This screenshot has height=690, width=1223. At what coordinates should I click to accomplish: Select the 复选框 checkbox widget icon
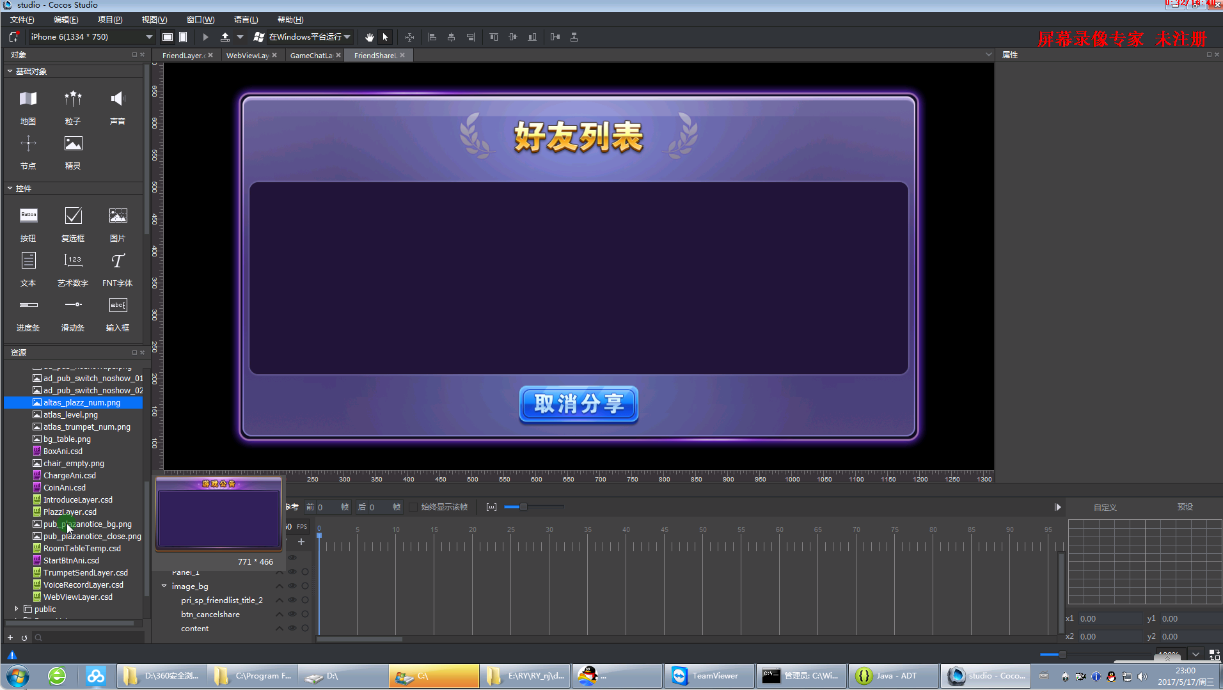[73, 216]
